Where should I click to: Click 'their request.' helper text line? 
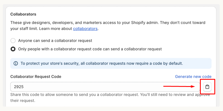tap(23, 101)
